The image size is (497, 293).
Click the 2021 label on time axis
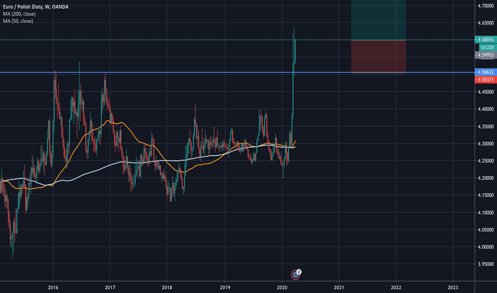pyautogui.click(x=339, y=288)
